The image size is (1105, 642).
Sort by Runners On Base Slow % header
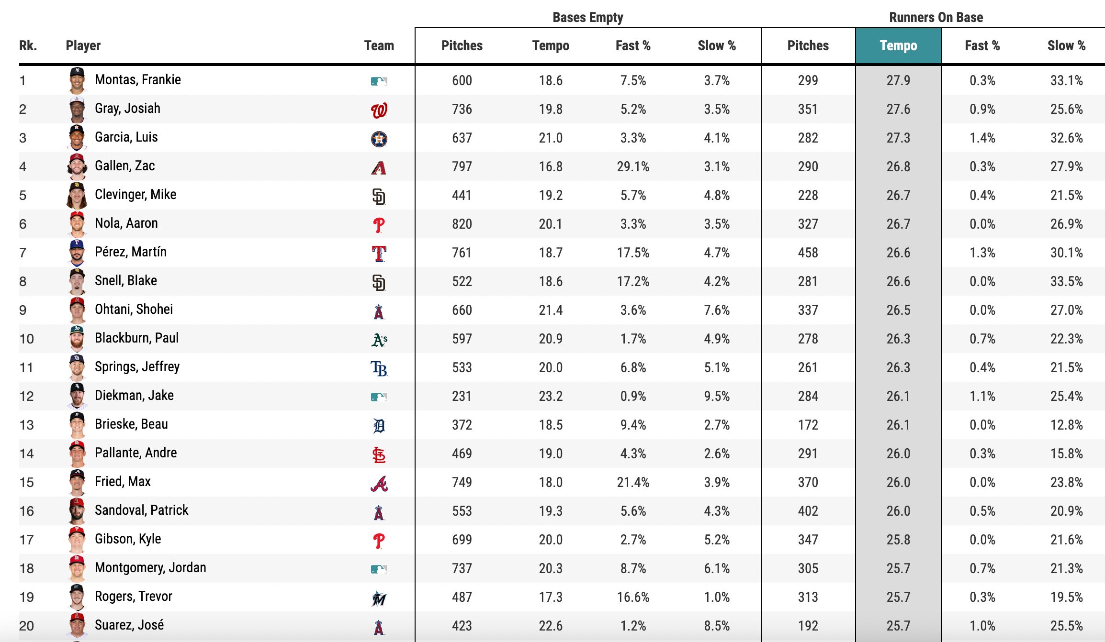(x=1066, y=46)
